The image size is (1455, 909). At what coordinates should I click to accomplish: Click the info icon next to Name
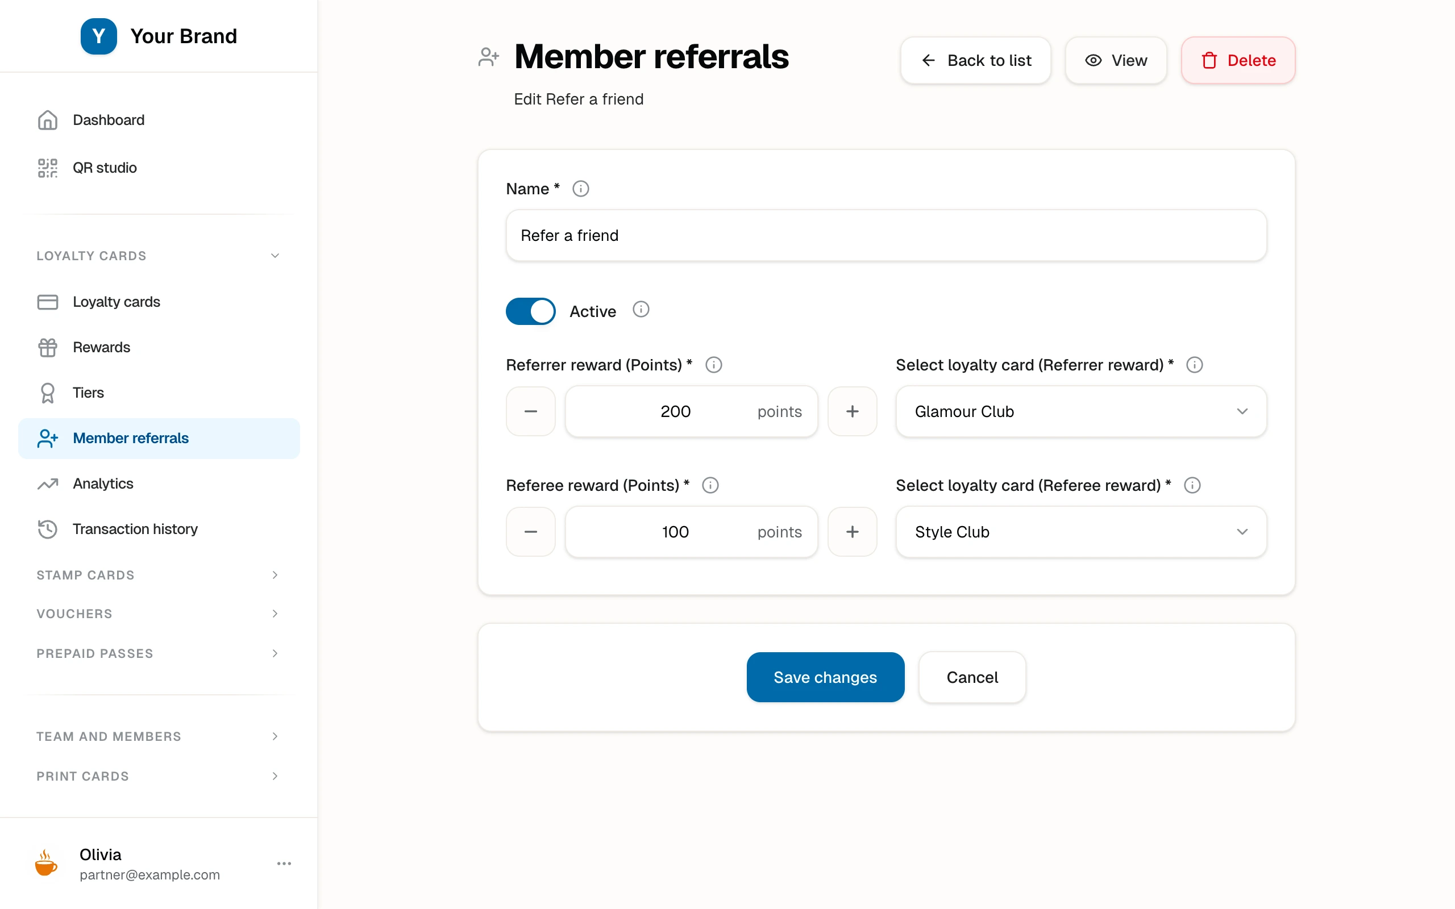[x=580, y=189]
